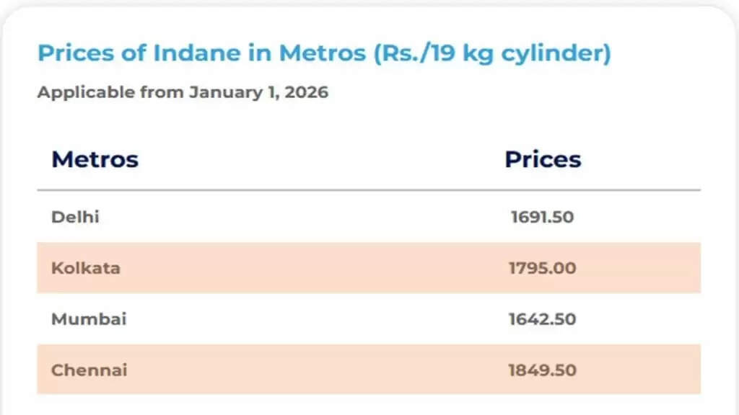This screenshot has width=739, height=415.
Task: Select Chennai's price value 1849.50
Action: click(x=542, y=370)
